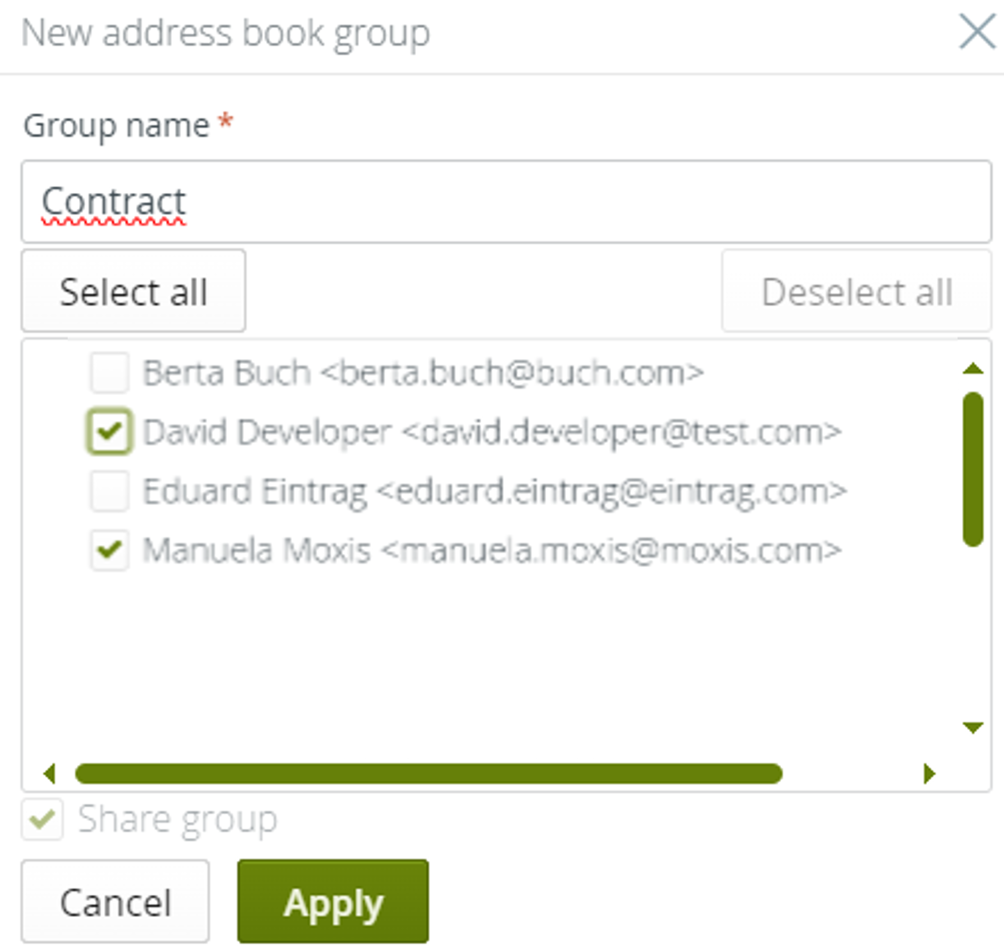The width and height of the screenshot is (1004, 948).
Task: Disable the Share group option
Action: coord(41,820)
